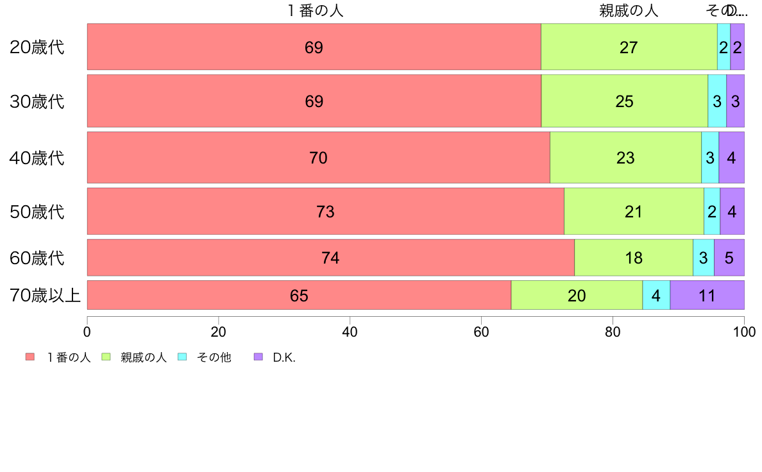Click the 40 tick label on the x-axis
The width and height of the screenshot is (762, 472).
350,332
